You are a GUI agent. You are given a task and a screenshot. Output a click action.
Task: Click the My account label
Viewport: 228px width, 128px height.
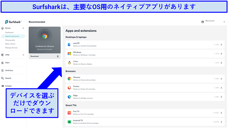[210, 21]
